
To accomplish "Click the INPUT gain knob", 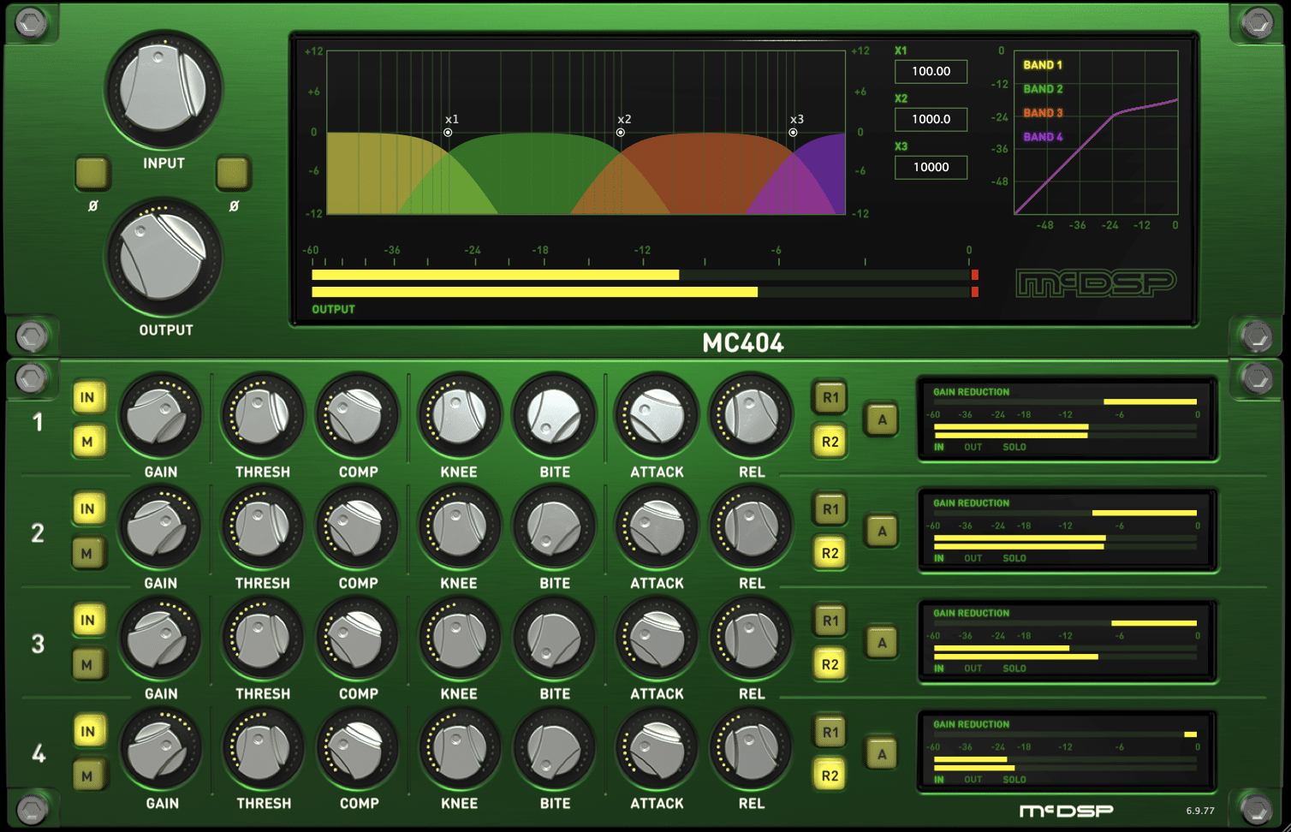I will point(163,90).
